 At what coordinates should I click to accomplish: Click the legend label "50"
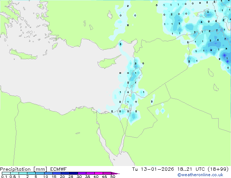[113, 177]
